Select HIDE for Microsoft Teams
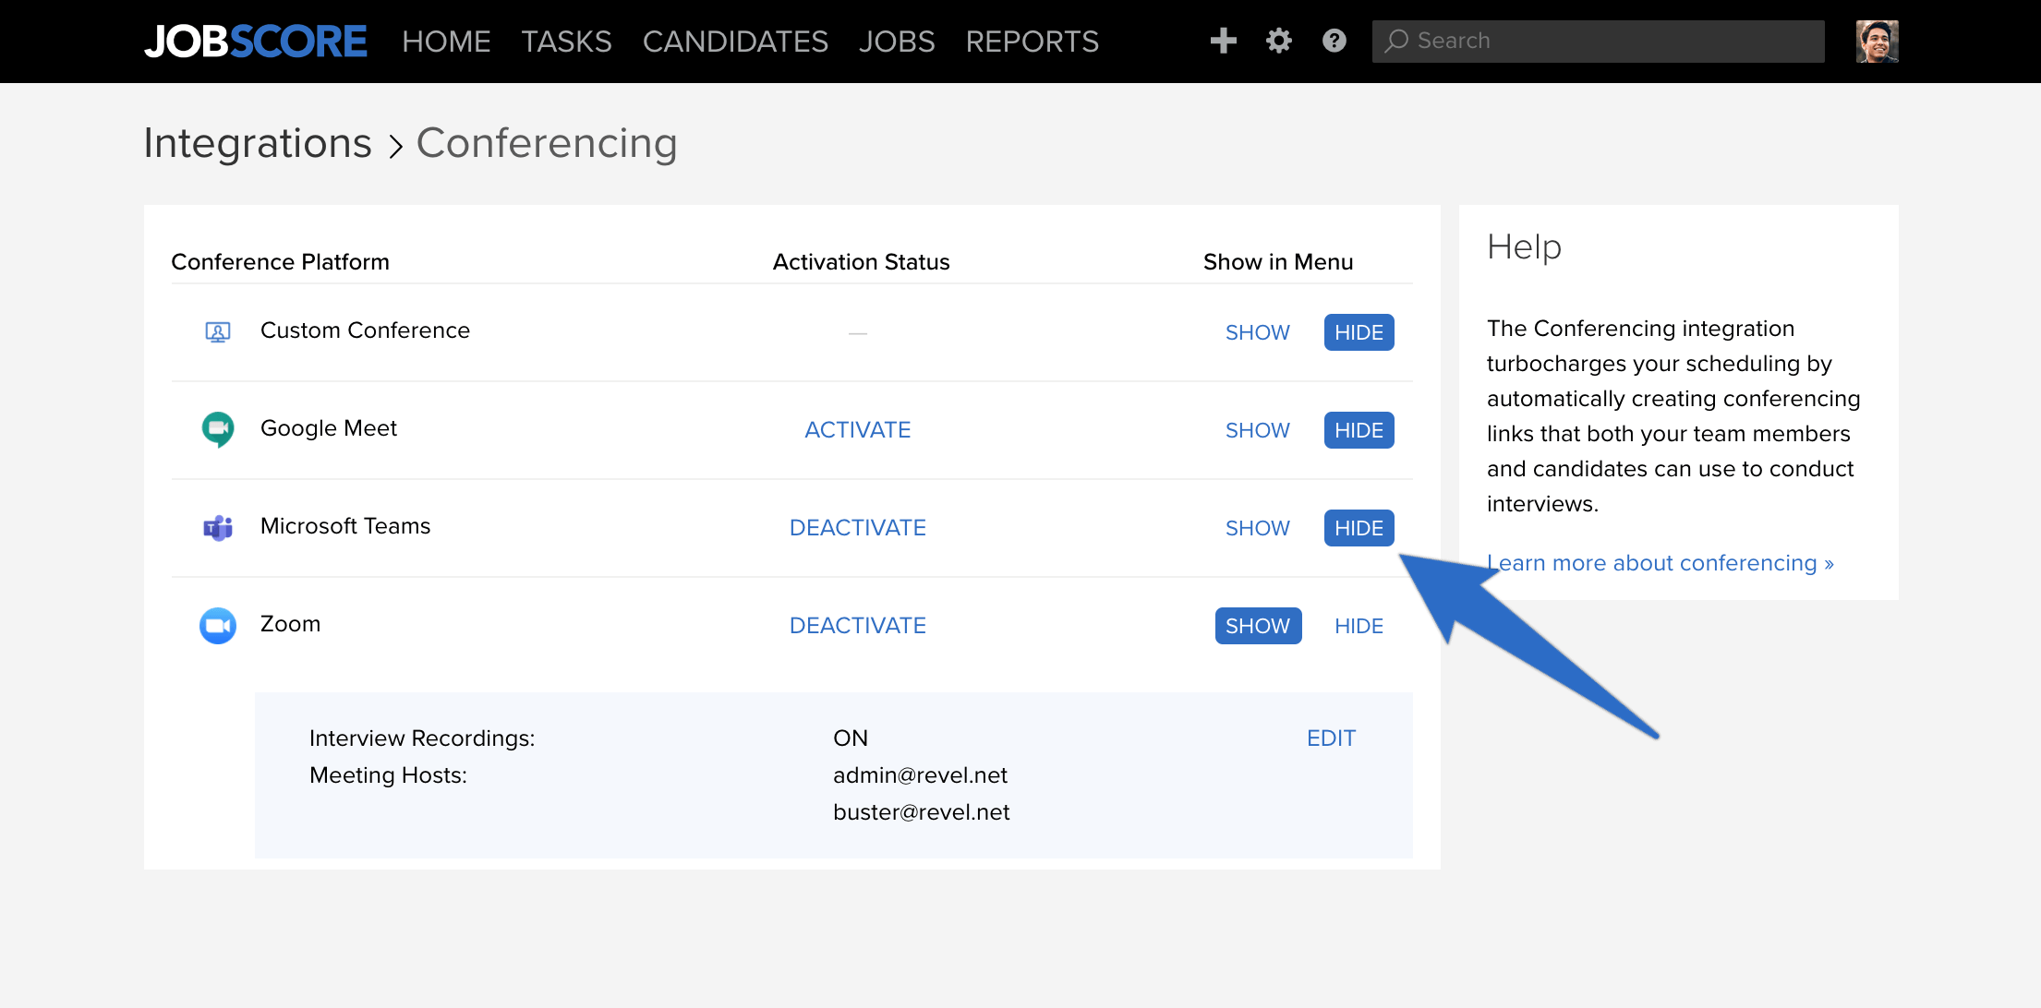 point(1359,528)
